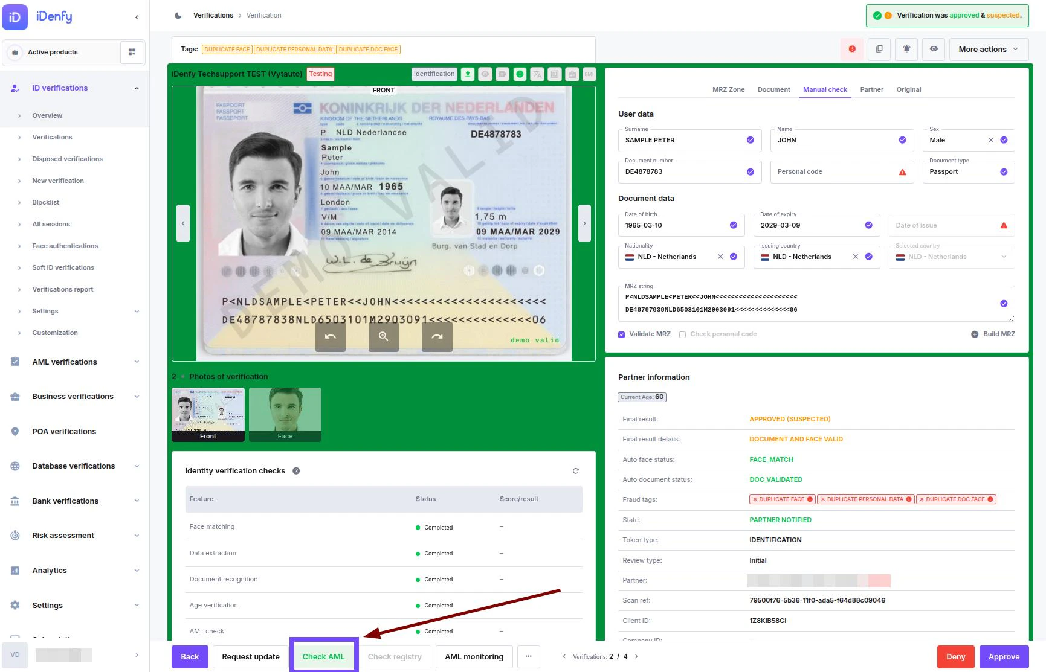Clear the Sex field value

click(990, 140)
